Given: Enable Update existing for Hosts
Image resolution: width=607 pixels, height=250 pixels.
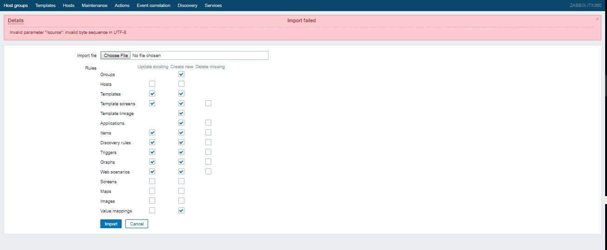Looking at the screenshot, I should pyautogui.click(x=152, y=84).
